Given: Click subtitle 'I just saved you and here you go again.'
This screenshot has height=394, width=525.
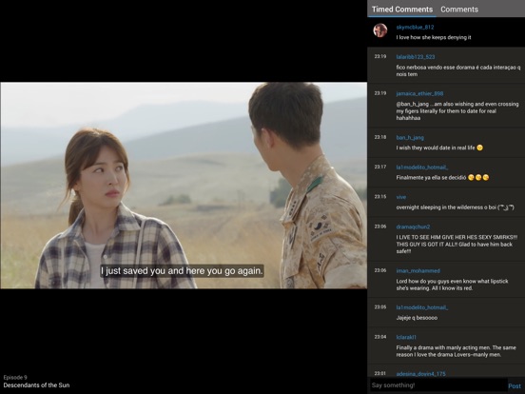Looking at the screenshot, I should (183, 270).
